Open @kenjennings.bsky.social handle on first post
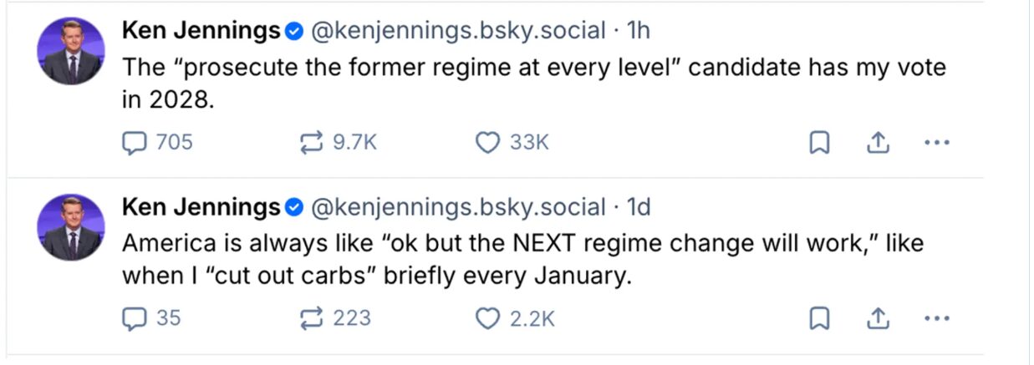This screenshot has height=365, width=1034. (458, 32)
